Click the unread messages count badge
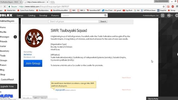178x100 pixels. 15,37
